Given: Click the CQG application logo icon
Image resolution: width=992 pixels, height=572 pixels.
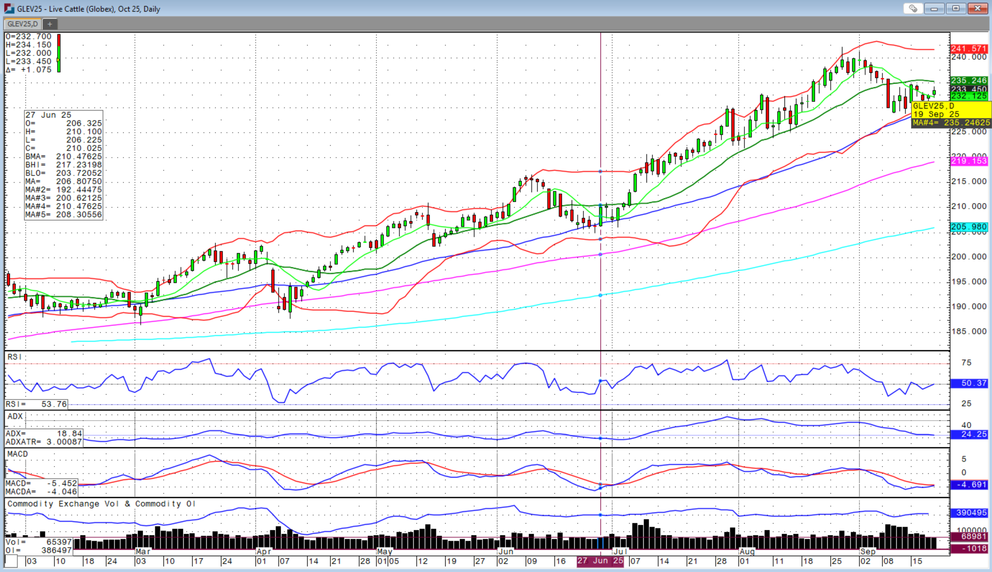Looking at the screenshot, I should pos(9,9).
